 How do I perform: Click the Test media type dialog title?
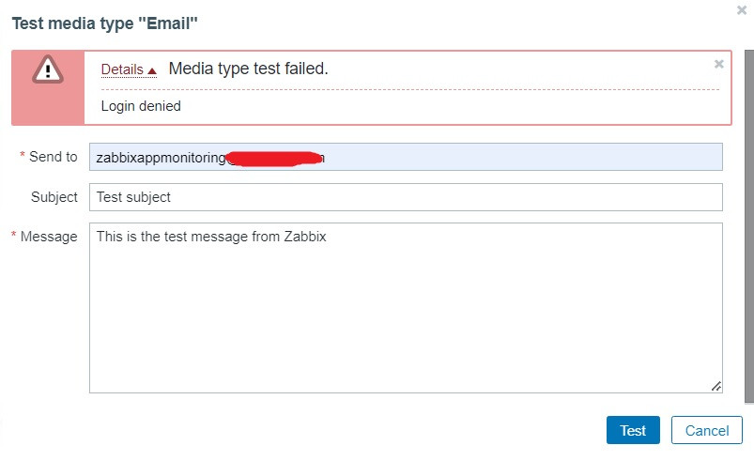click(x=104, y=21)
